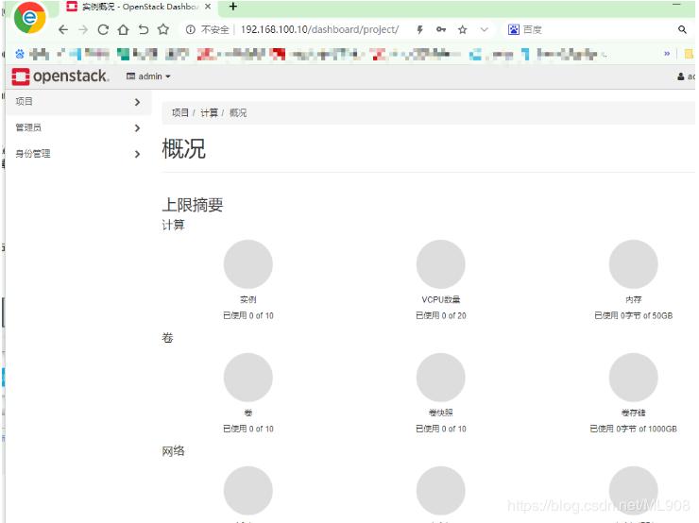Click the star icon right of key
699x523 pixels.
coord(462,30)
